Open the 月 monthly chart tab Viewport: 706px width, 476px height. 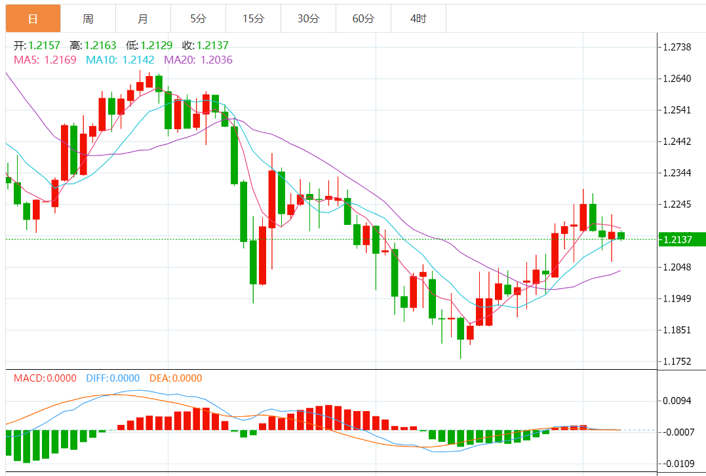(143, 18)
